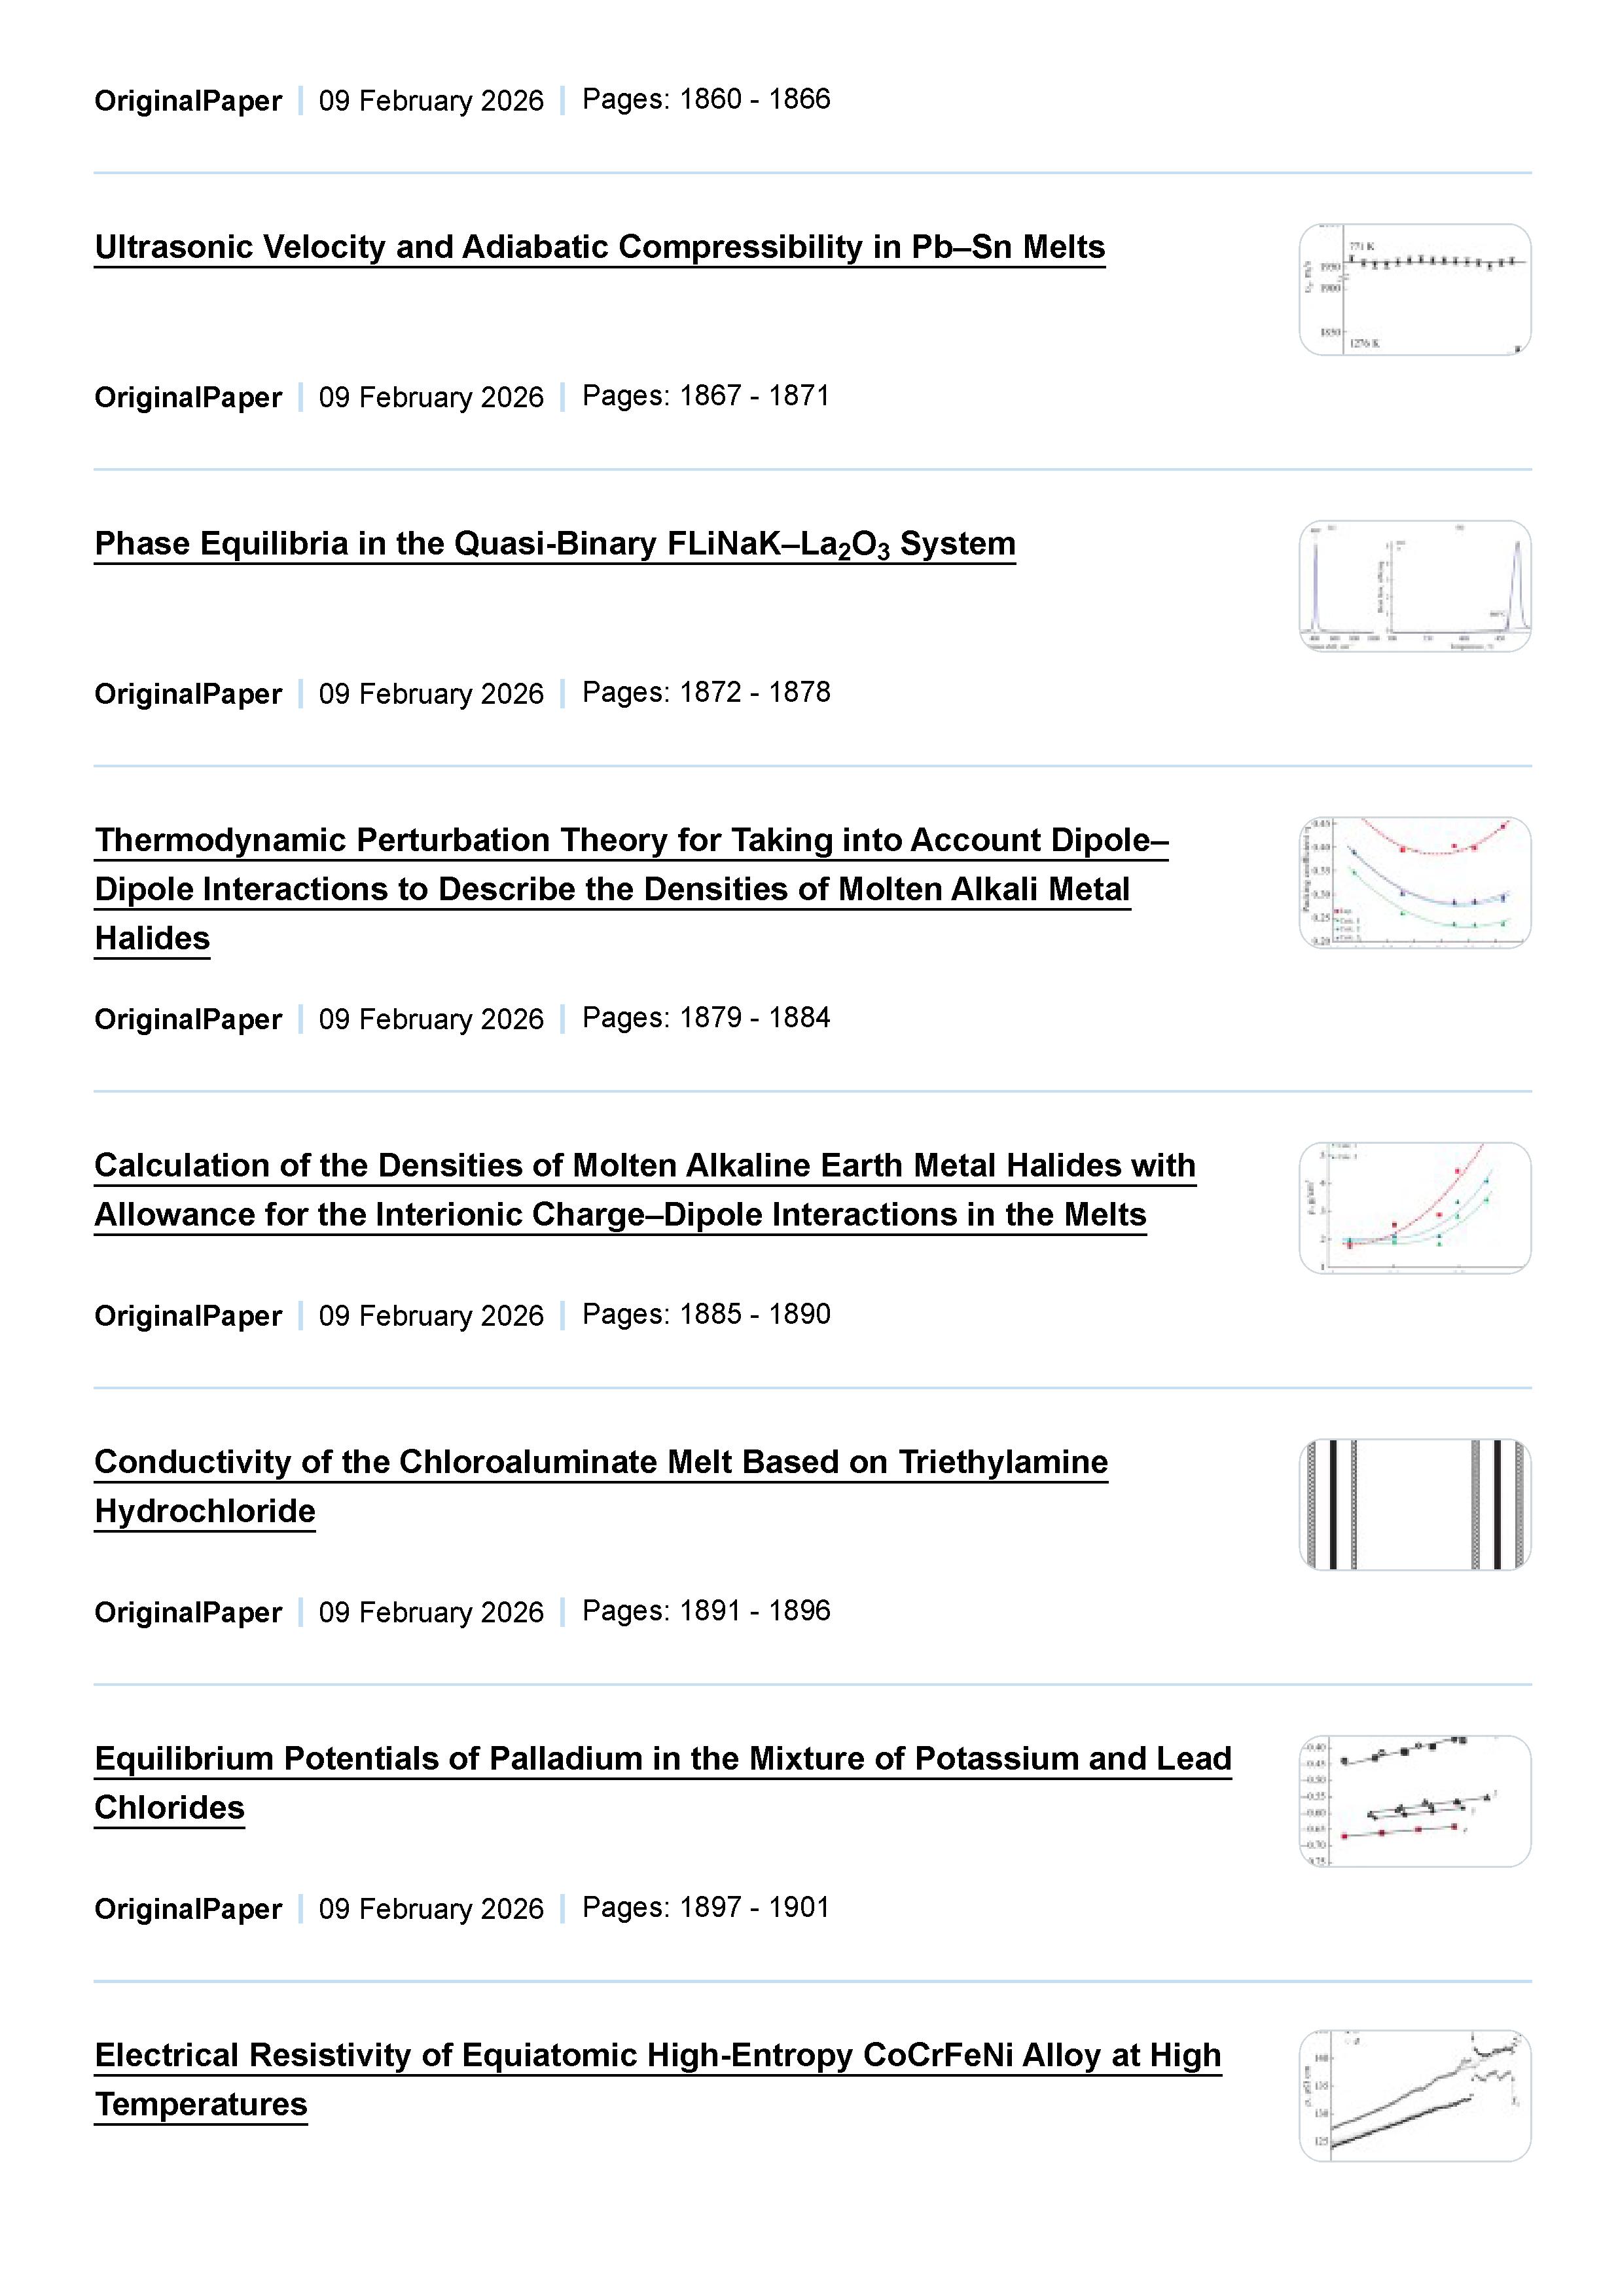The width and height of the screenshot is (1618, 2296).
Task: Click the Pages: 1879 - 1884 text
Action: pyautogui.click(x=705, y=1018)
